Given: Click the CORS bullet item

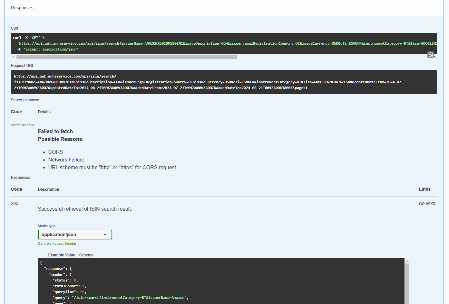Looking at the screenshot, I should tap(55, 152).
